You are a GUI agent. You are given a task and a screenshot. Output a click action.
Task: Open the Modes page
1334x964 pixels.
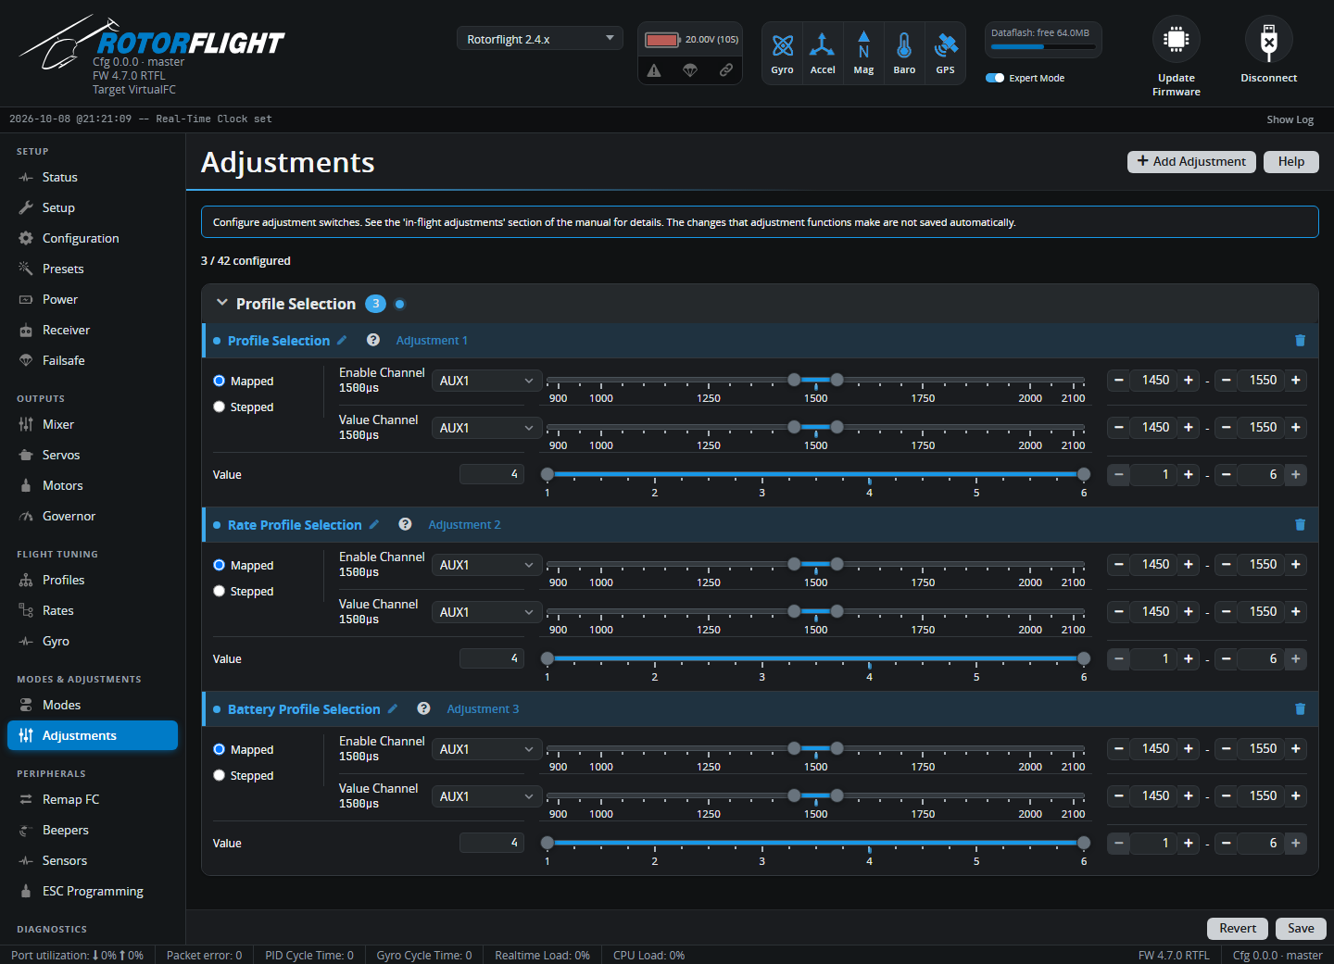coord(93,705)
